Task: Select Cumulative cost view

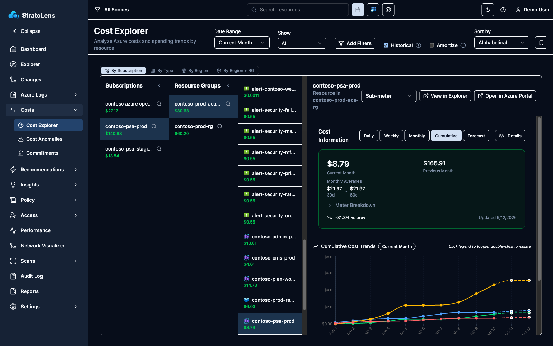Action: tap(446, 136)
